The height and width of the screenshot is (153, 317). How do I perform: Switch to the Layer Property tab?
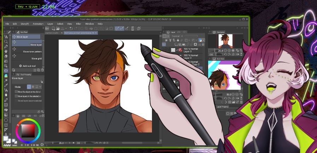coord(222,107)
